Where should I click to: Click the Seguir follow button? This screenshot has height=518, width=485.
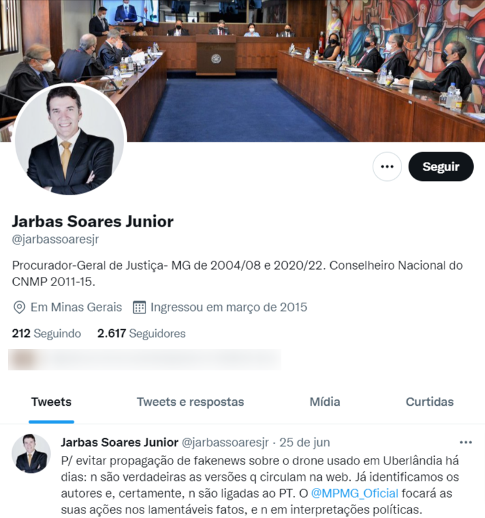(x=441, y=167)
